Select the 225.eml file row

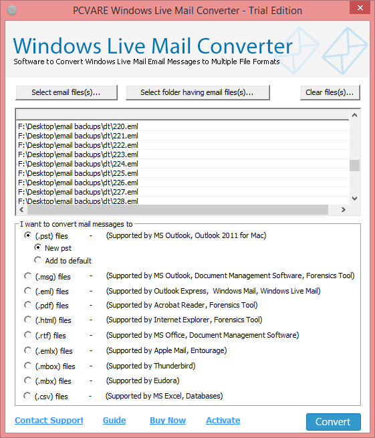182,173
